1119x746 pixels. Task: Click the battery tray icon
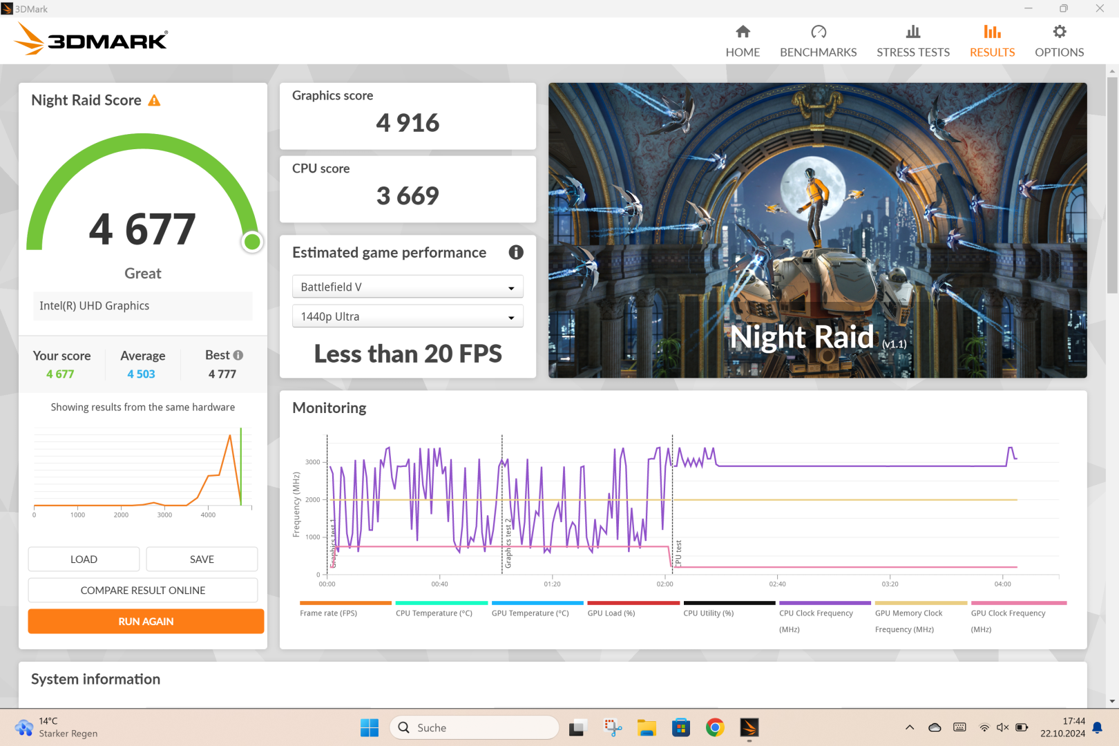pyautogui.click(x=1022, y=727)
